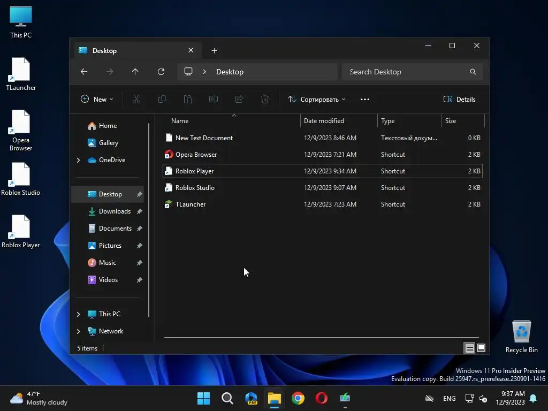Click the Cut scissors icon in toolbar
548x411 pixels.
point(136,99)
